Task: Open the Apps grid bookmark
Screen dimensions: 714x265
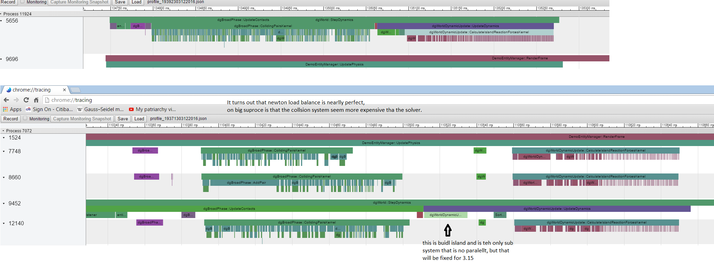Action: tap(12, 109)
